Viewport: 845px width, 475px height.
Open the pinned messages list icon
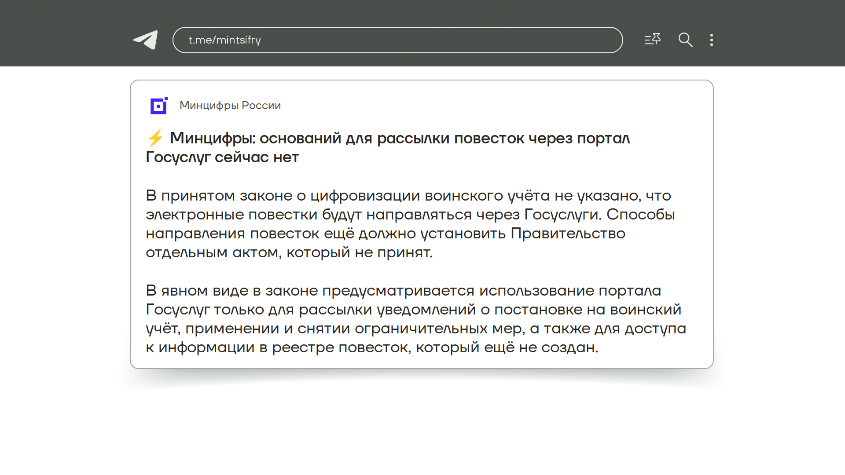652,40
